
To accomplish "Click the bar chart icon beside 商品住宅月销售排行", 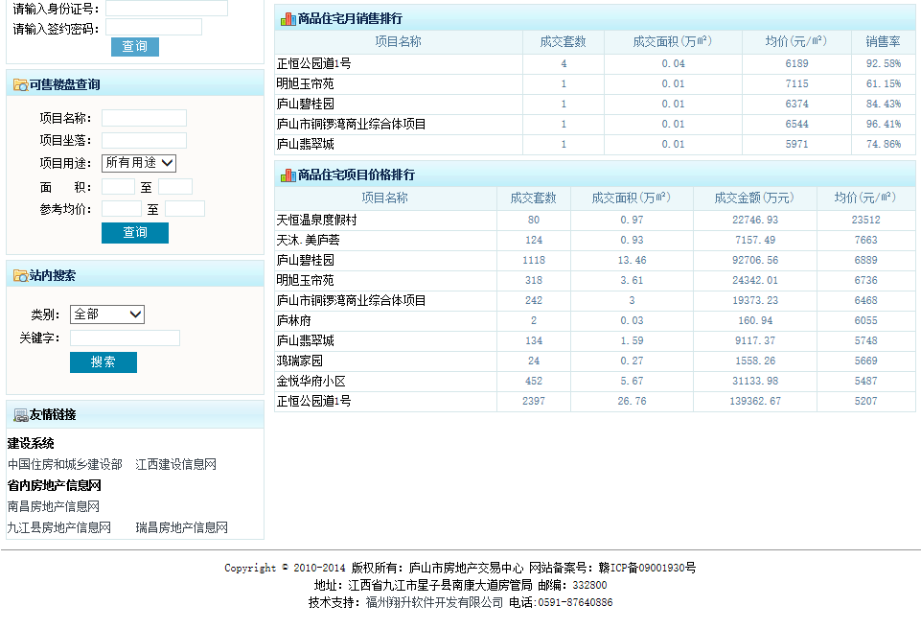I will [x=288, y=18].
